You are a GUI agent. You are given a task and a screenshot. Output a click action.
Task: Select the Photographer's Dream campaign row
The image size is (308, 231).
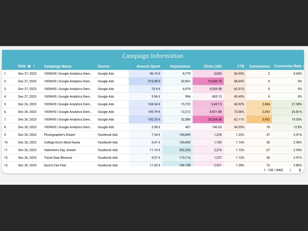coord(61,135)
